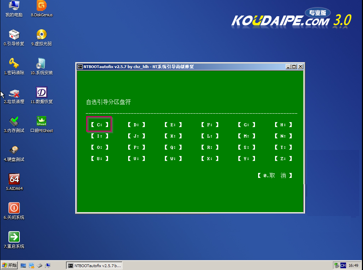Open the 数据恢复 desktop icon
Image resolution: width=363 pixels, height=270 pixels.
coord(42,92)
